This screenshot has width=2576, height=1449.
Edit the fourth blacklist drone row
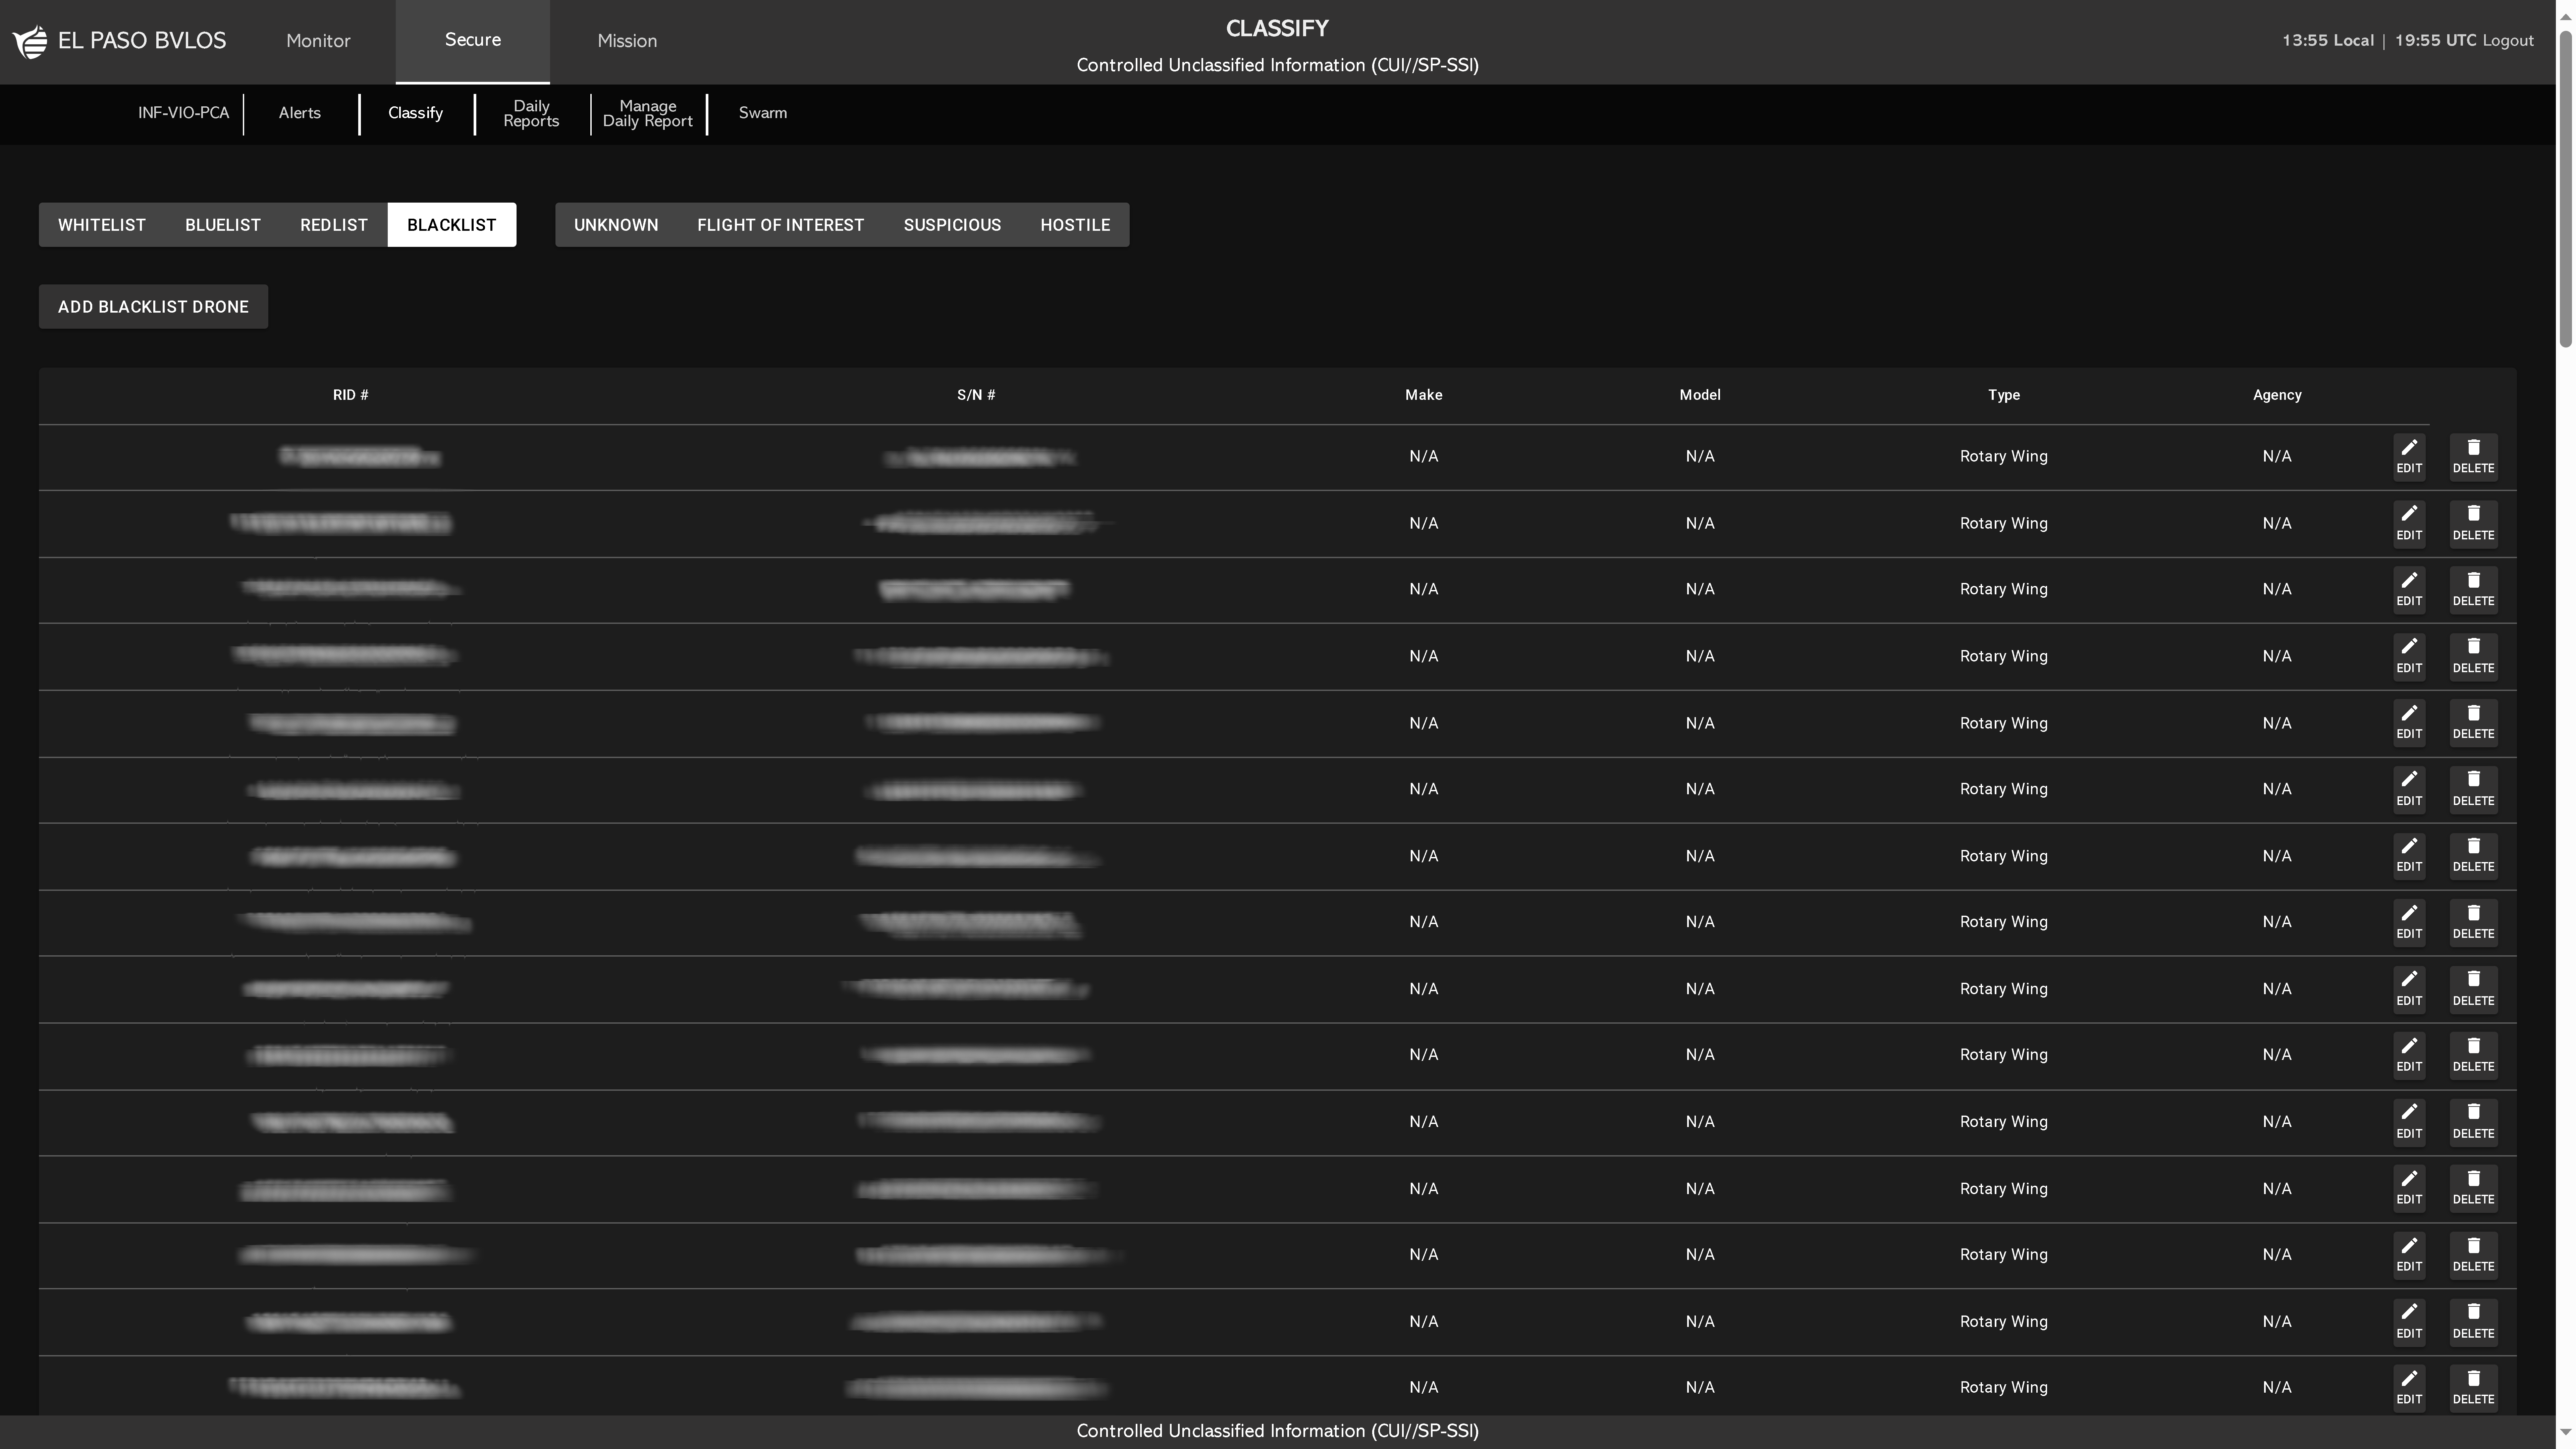coord(2409,657)
